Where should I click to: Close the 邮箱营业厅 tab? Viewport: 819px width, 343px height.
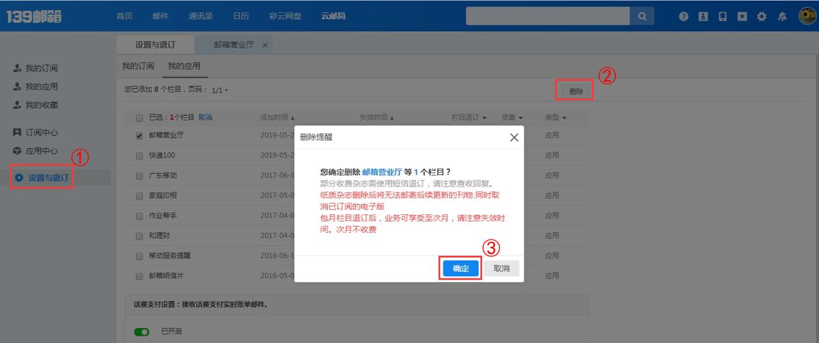click(265, 45)
